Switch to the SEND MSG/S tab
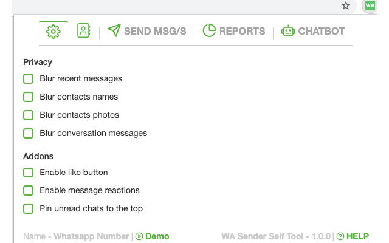The height and width of the screenshot is (243, 389). pyautogui.click(x=154, y=31)
